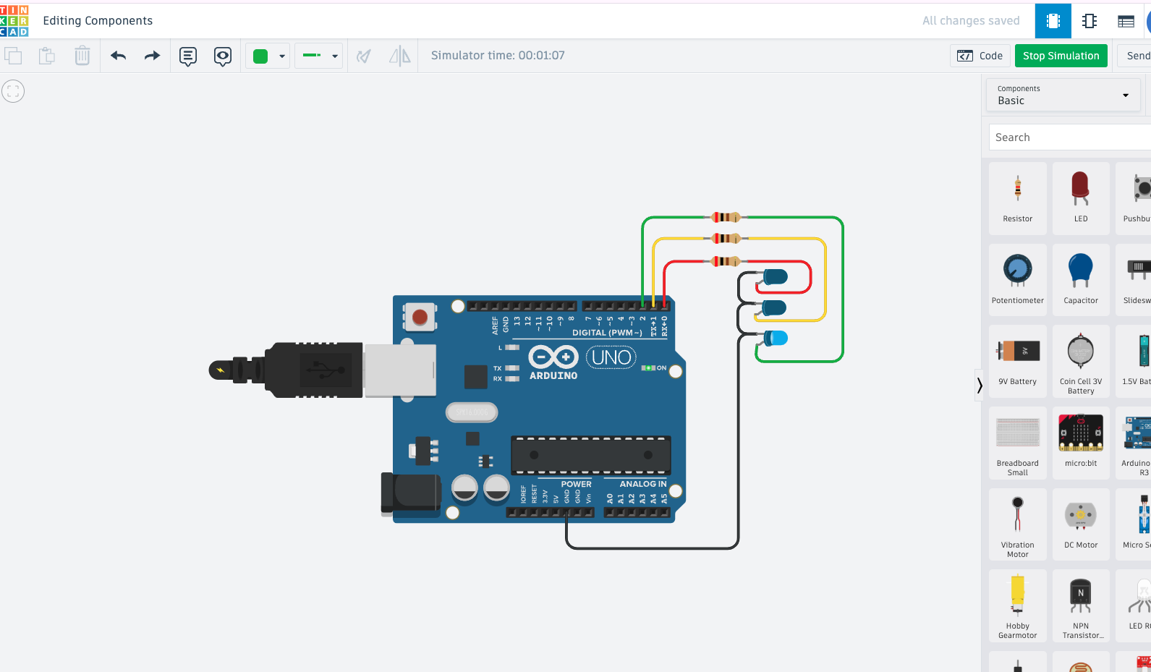The image size is (1151, 672).
Task: Select the DC Motor component
Action: tap(1081, 524)
